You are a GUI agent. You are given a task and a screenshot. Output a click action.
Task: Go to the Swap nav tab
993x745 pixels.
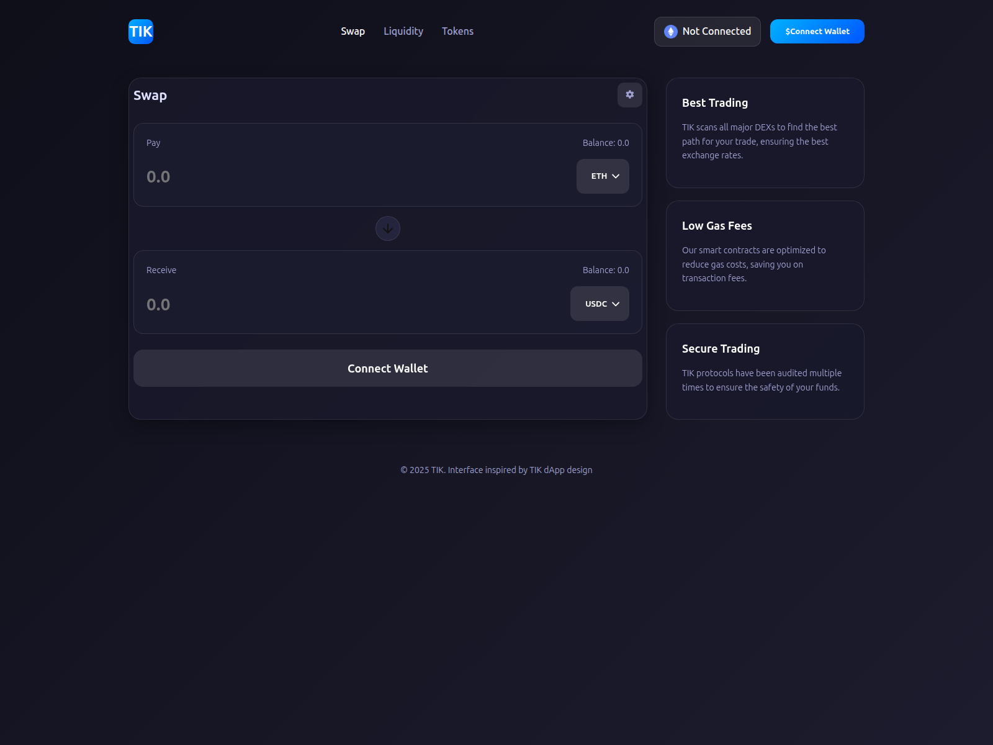click(x=353, y=32)
